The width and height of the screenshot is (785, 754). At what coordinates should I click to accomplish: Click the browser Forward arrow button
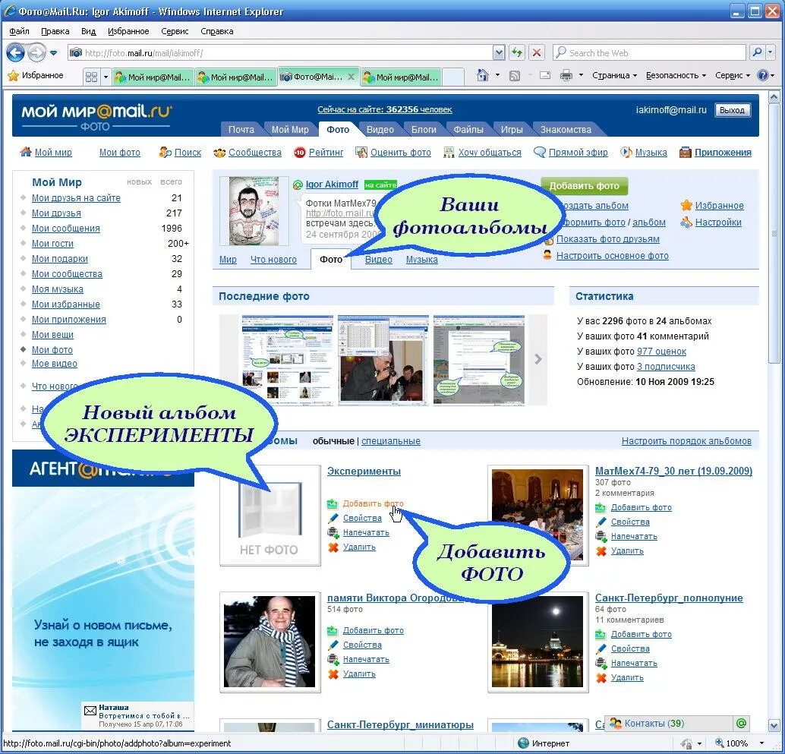coord(36,52)
